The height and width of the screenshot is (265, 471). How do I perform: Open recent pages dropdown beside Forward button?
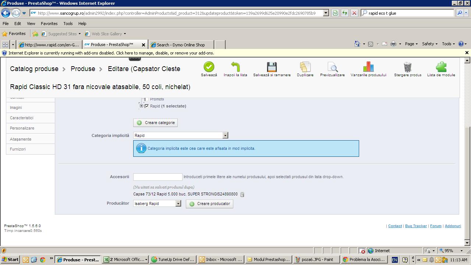click(x=24, y=13)
